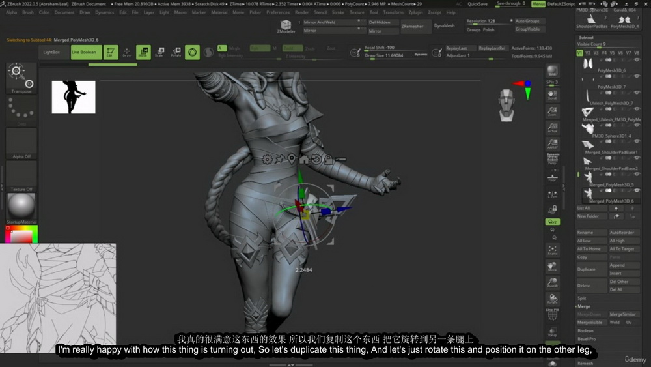The image size is (651, 367).
Task: Open the Preferences menu
Action: pos(278,12)
